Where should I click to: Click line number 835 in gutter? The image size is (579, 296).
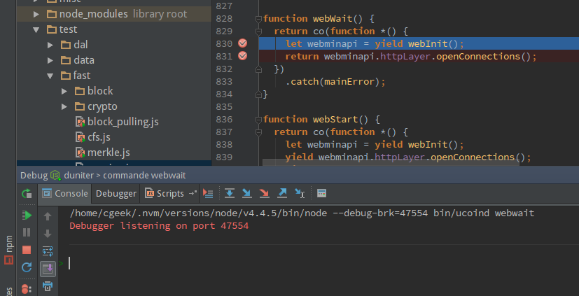[224, 106]
